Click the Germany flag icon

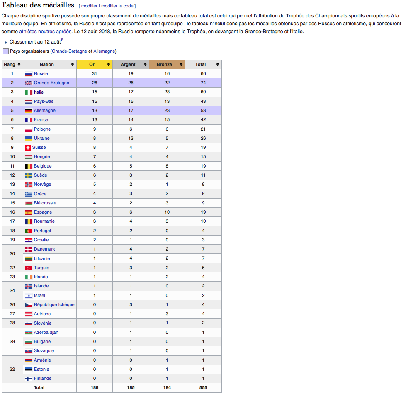29,111
